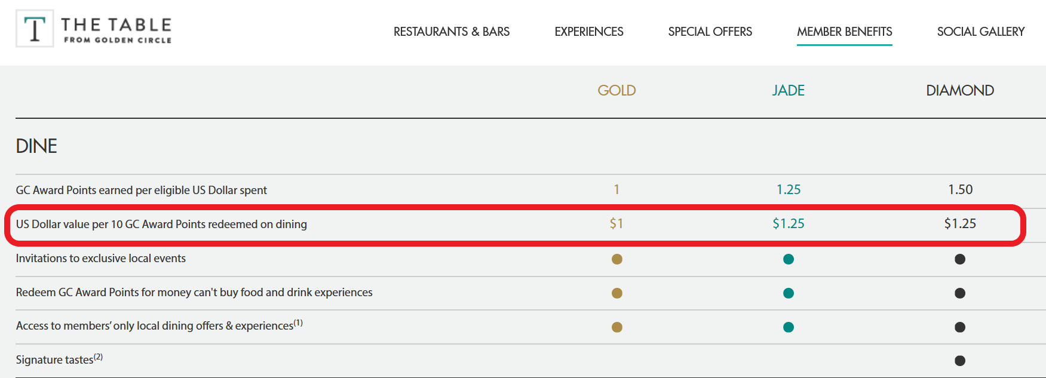This screenshot has height=378, width=1046.
Task: Click the DINE section heading
Action: pyautogui.click(x=36, y=146)
